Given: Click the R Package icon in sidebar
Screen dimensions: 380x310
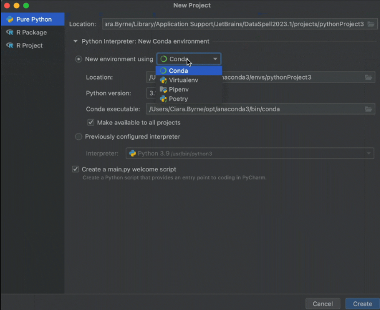Looking at the screenshot, I should [x=10, y=33].
